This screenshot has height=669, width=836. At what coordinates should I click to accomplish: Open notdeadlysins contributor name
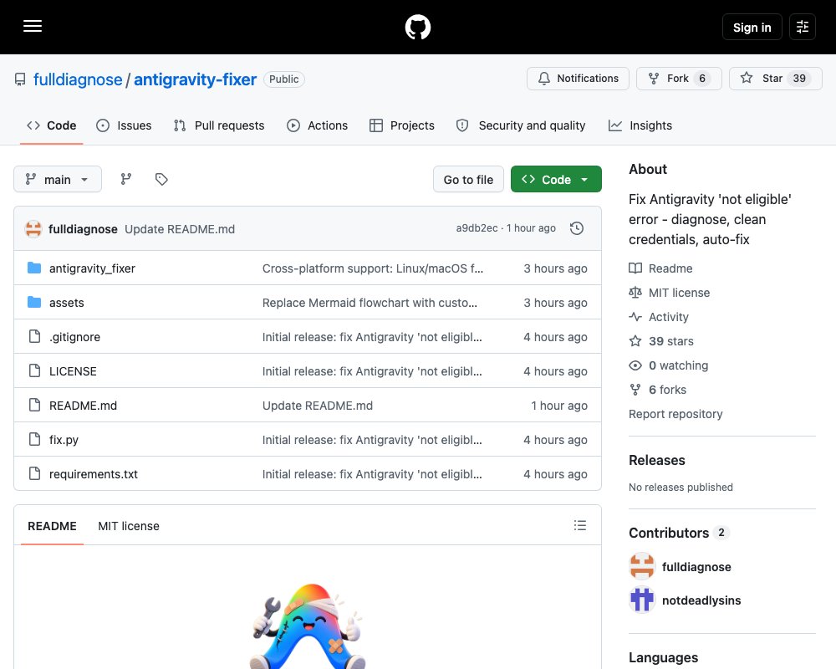tap(701, 600)
